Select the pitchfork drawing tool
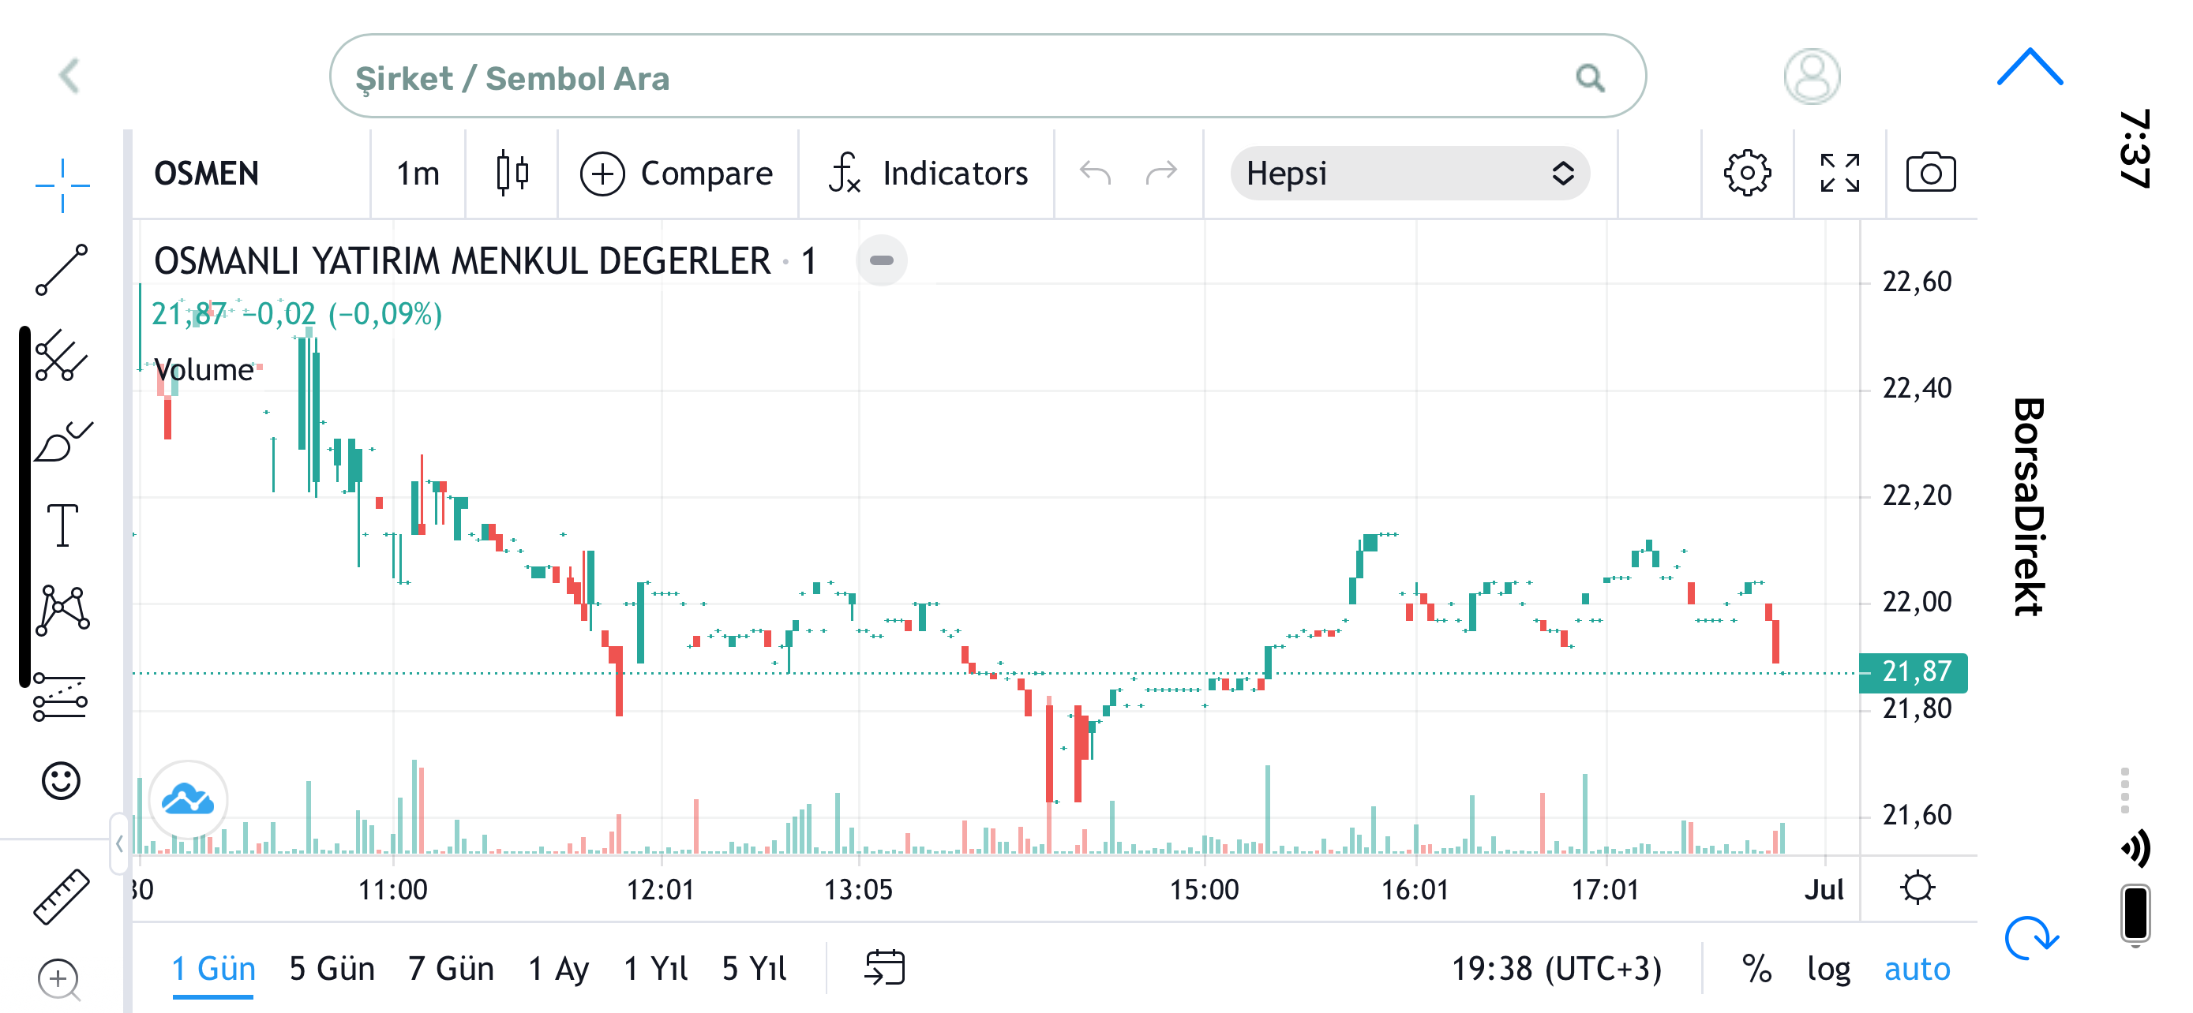Viewport: 2193px width, 1013px height. [62, 356]
